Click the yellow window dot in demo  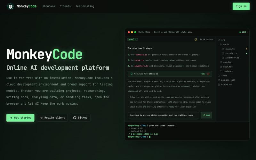click(132, 32)
